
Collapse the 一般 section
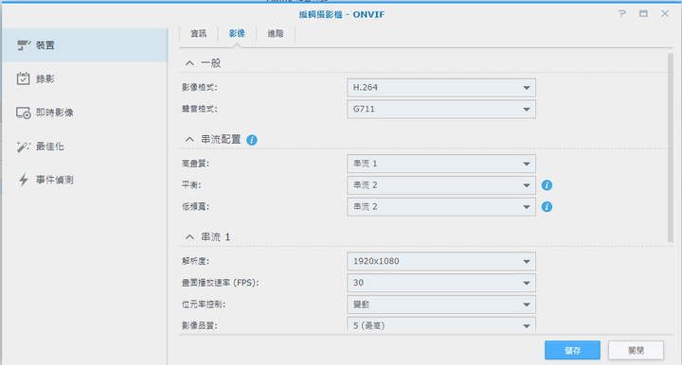click(189, 63)
